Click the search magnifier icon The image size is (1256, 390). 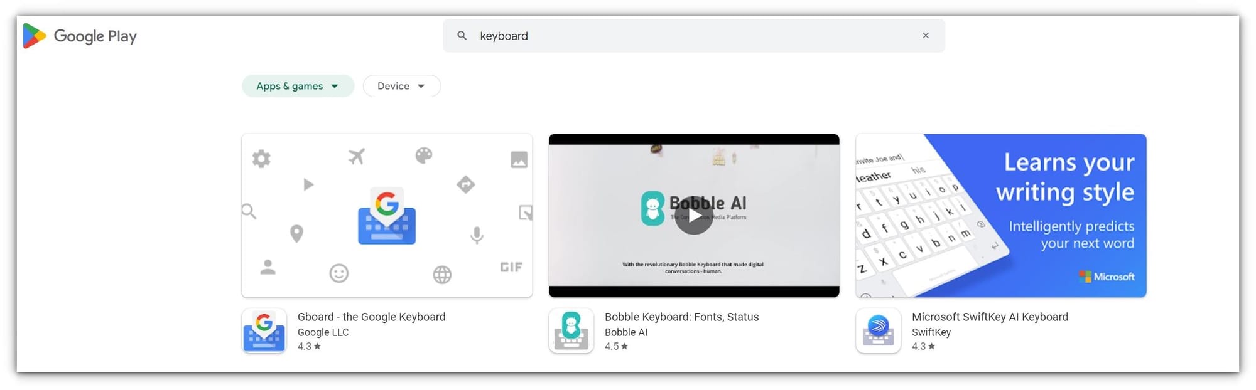462,36
